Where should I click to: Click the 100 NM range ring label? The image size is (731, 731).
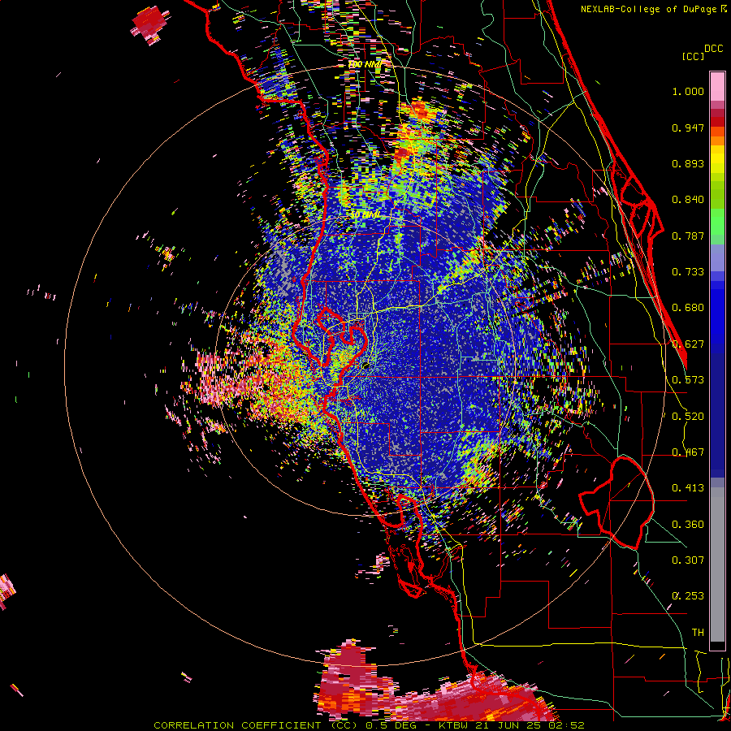[365, 64]
